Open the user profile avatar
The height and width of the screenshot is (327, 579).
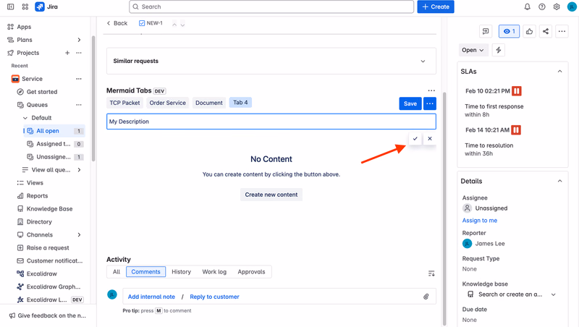pyautogui.click(x=572, y=7)
